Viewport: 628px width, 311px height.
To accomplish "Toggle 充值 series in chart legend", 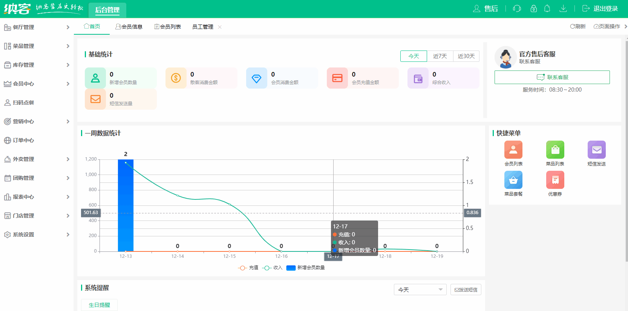I will [248, 268].
